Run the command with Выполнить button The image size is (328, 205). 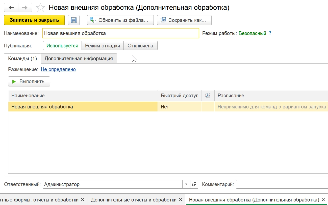coord(29,81)
